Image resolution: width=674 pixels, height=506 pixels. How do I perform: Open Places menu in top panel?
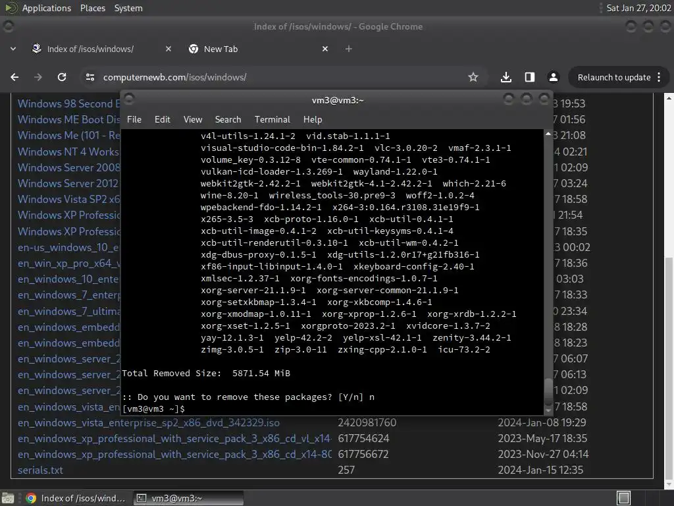click(92, 8)
